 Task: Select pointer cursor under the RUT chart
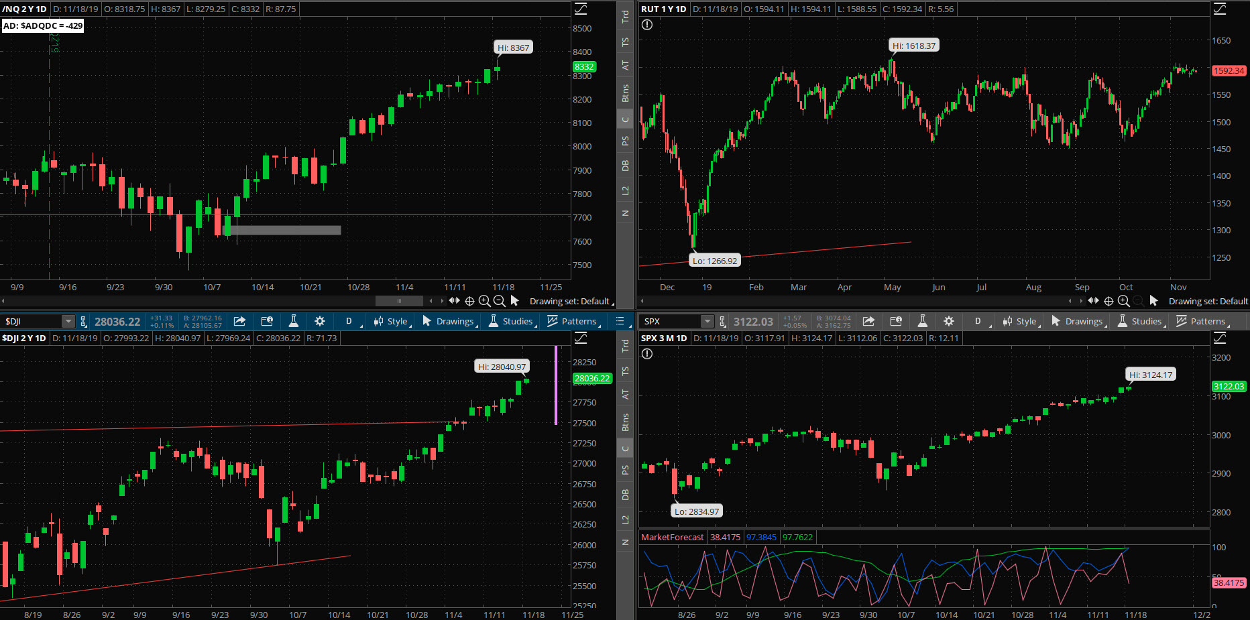click(x=1153, y=300)
